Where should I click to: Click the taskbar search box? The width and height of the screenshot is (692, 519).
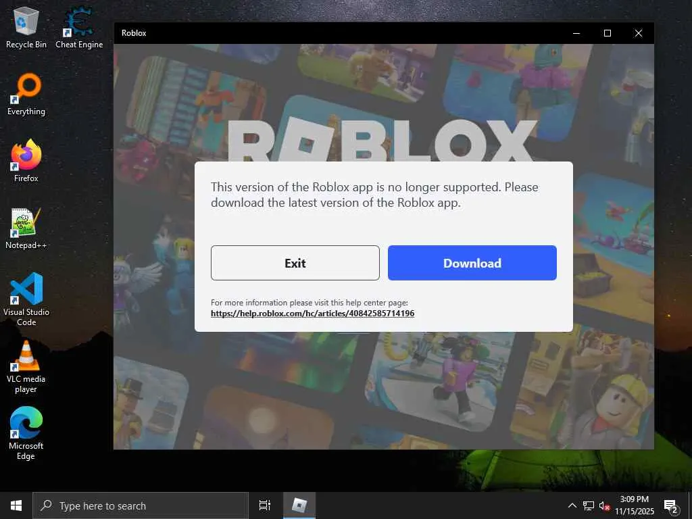click(x=141, y=505)
